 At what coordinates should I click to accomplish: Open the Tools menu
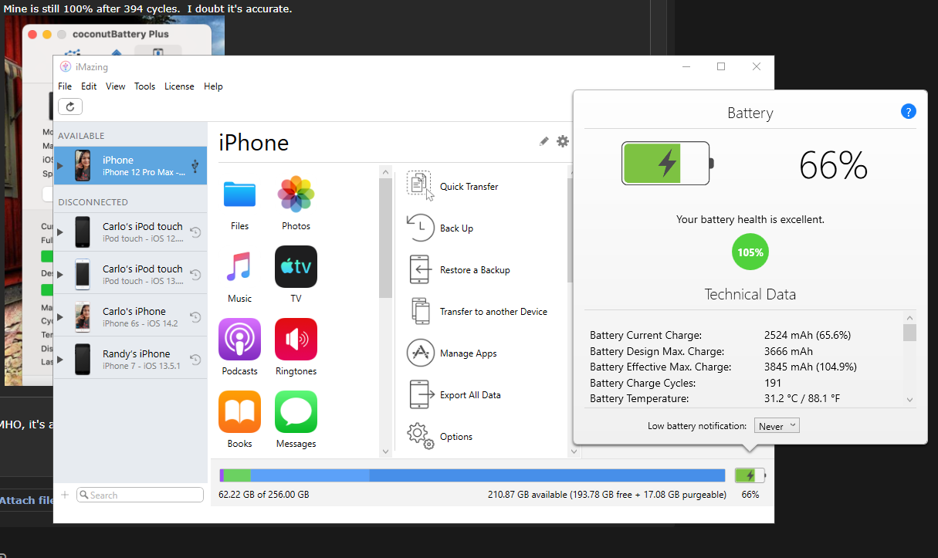coord(145,86)
